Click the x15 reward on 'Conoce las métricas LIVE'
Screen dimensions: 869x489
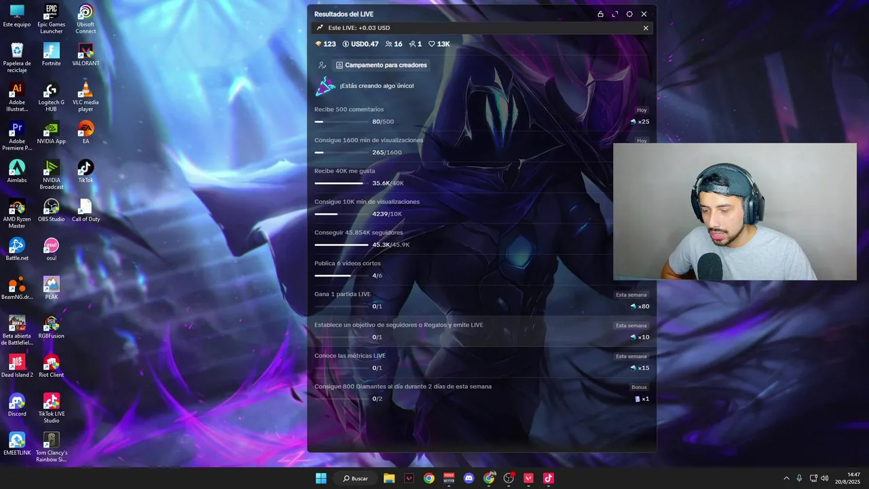pos(640,368)
